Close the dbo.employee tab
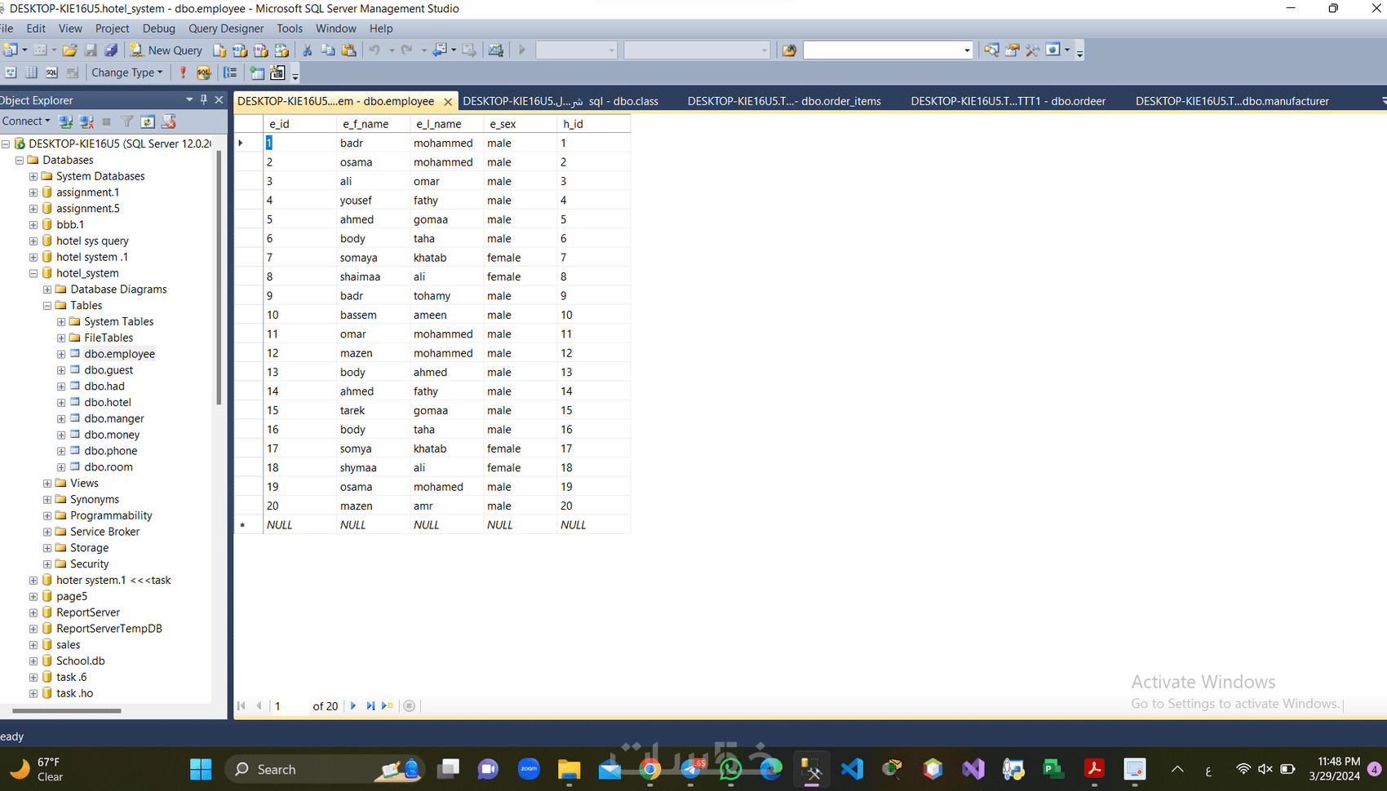1387x791 pixels. [448, 102]
